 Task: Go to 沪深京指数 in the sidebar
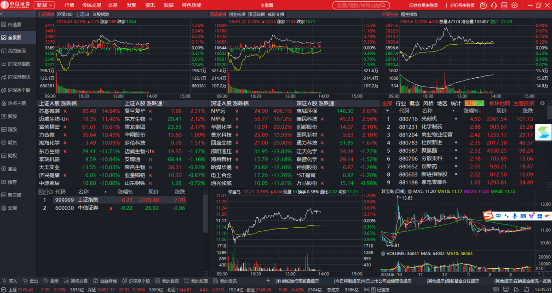pos(19,64)
